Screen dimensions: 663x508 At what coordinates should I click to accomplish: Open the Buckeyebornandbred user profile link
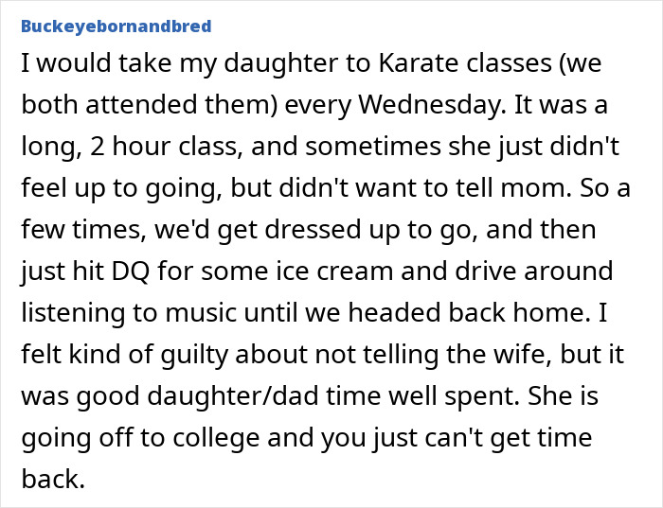pyautogui.click(x=116, y=26)
